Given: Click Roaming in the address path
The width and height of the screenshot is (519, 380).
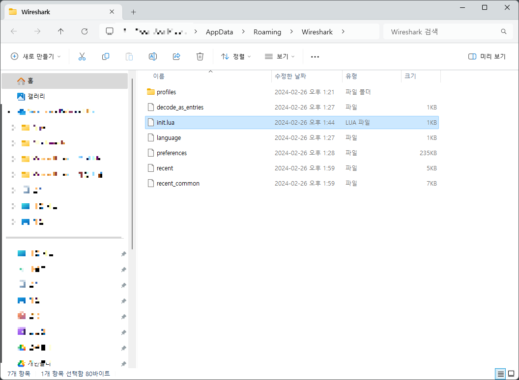Looking at the screenshot, I should (267, 32).
